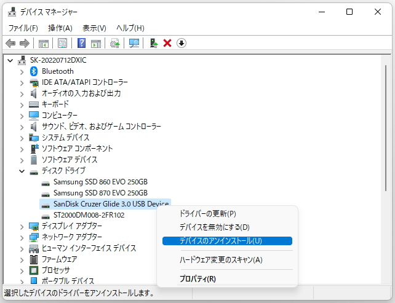This screenshot has width=395, height=303.
Task: Click the キーボード keyboard icon
Action: point(34,104)
